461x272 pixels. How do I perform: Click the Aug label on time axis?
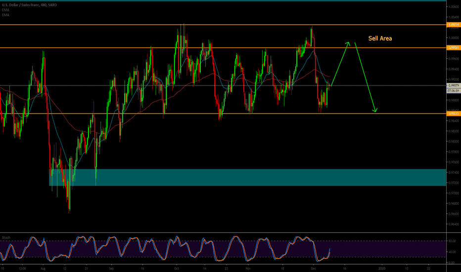(43, 268)
